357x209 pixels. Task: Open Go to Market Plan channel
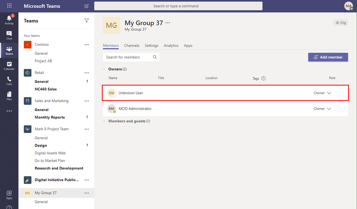pos(50,161)
